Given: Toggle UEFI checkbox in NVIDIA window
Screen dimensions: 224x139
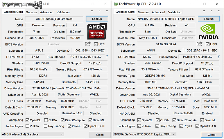Looking at the screenshot, I should tap(207, 44).
